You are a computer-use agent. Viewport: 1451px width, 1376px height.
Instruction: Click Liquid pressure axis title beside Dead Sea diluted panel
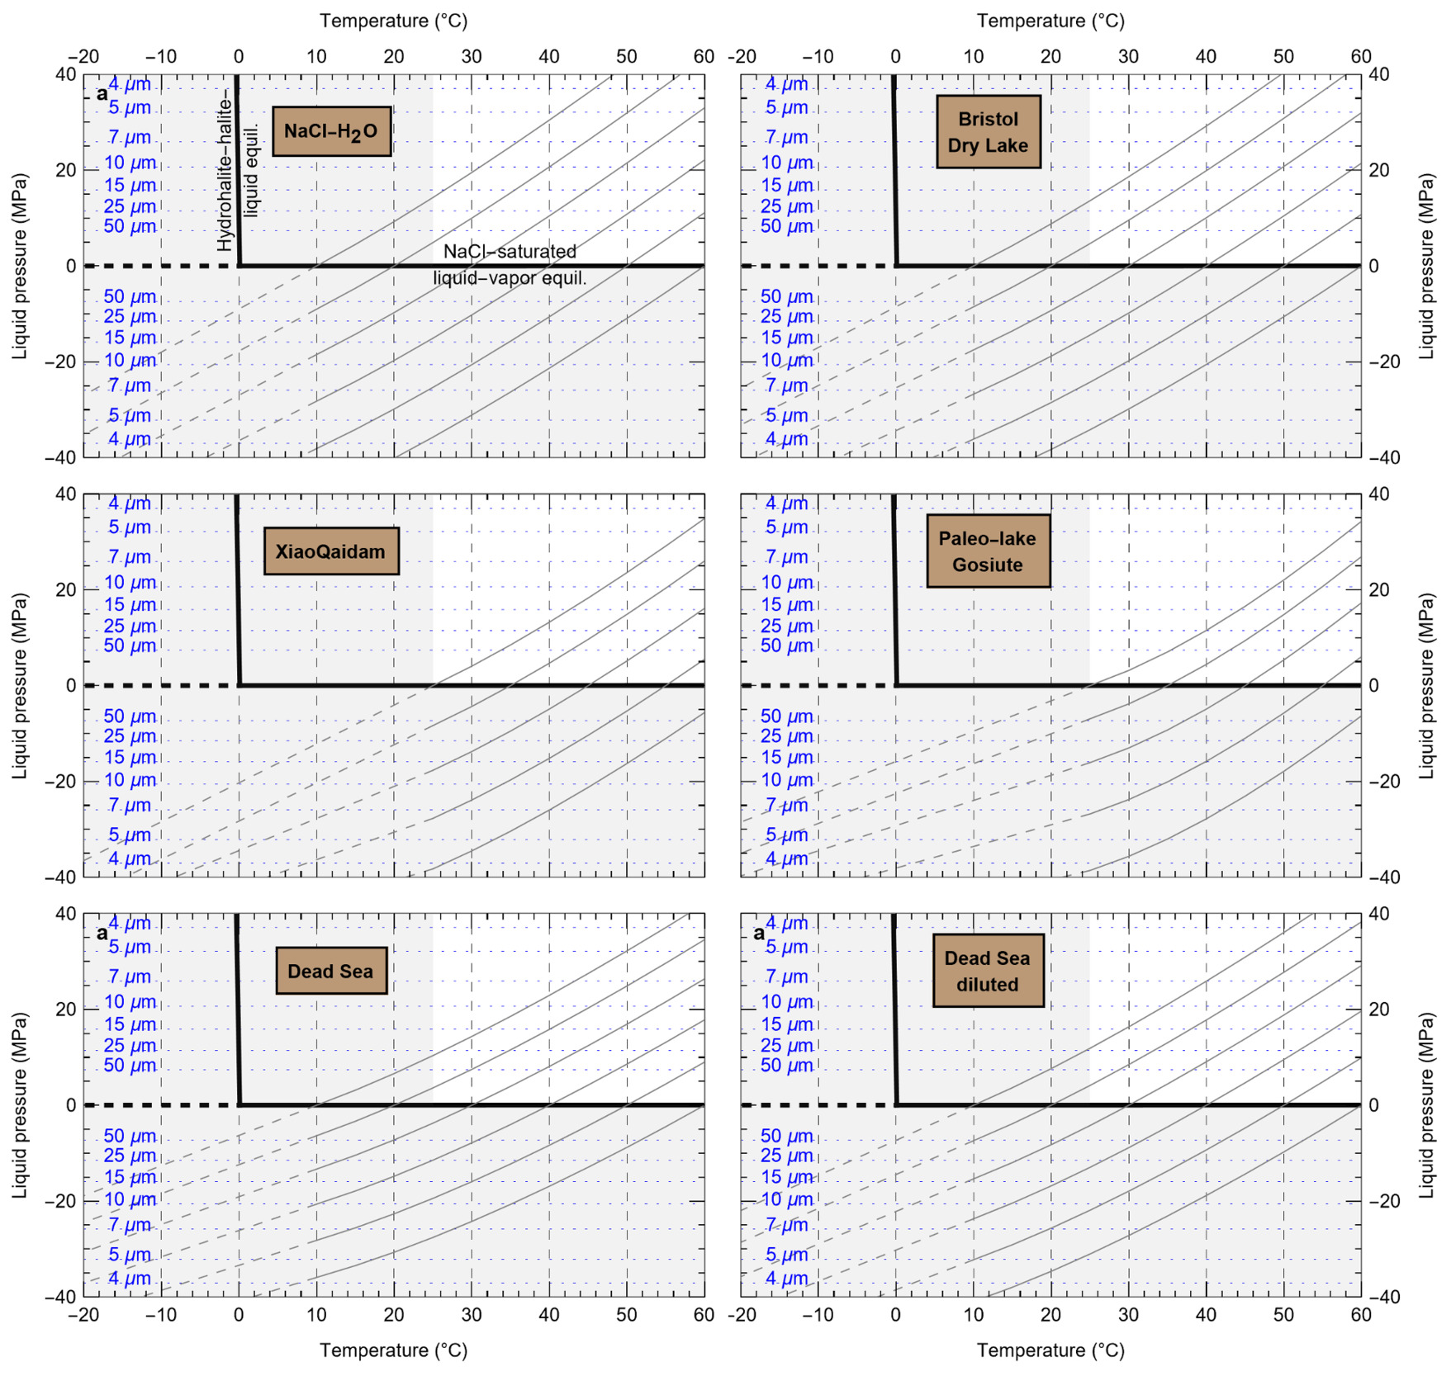1426,1104
